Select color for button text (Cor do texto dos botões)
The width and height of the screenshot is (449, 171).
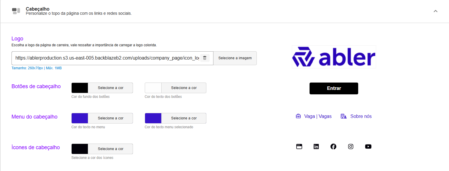(x=184, y=88)
